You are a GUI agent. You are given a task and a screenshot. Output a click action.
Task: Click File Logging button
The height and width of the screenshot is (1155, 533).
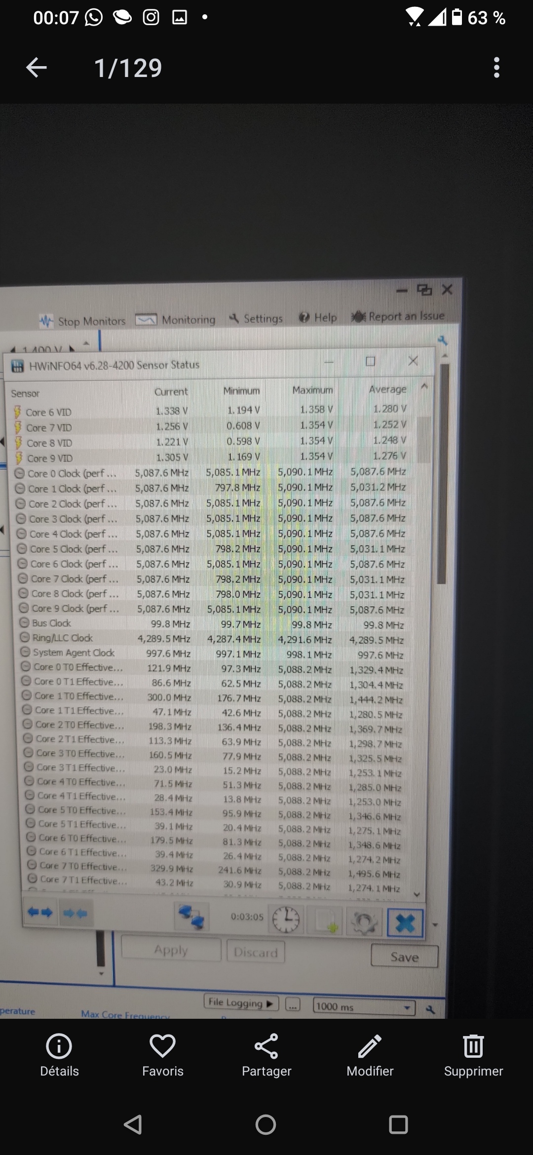[x=241, y=1003]
